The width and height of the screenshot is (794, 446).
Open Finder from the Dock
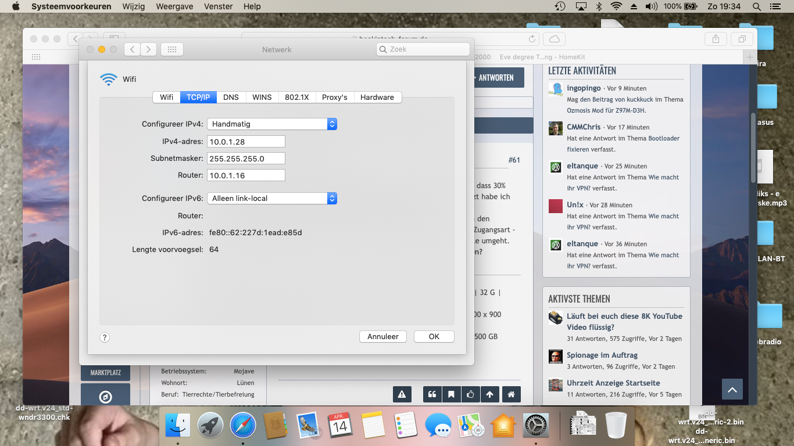tap(177, 426)
